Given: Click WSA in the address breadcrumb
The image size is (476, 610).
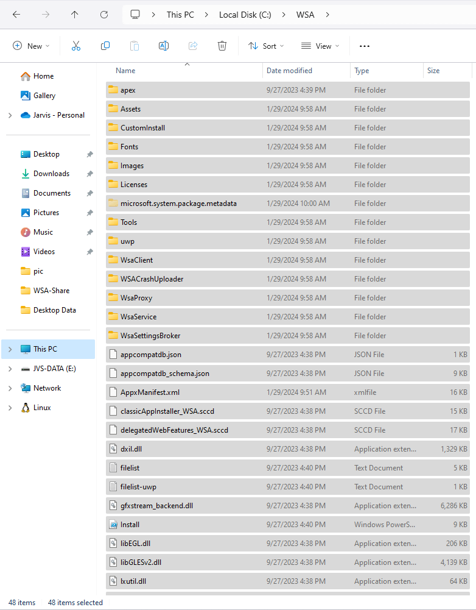Looking at the screenshot, I should pos(305,15).
